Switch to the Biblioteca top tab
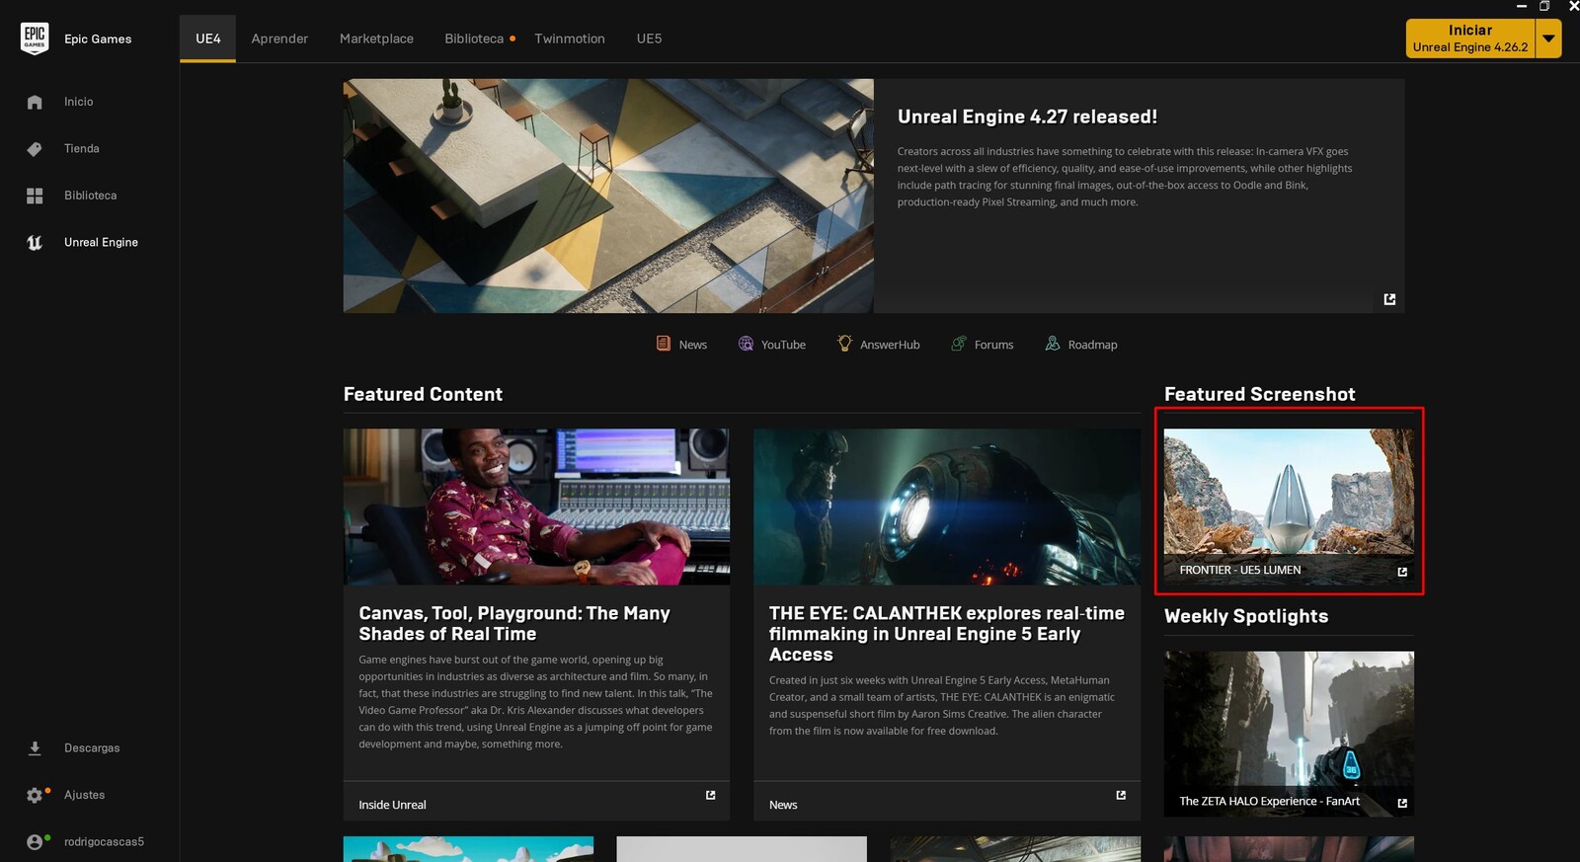This screenshot has height=862, width=1580. pos(474,39)
